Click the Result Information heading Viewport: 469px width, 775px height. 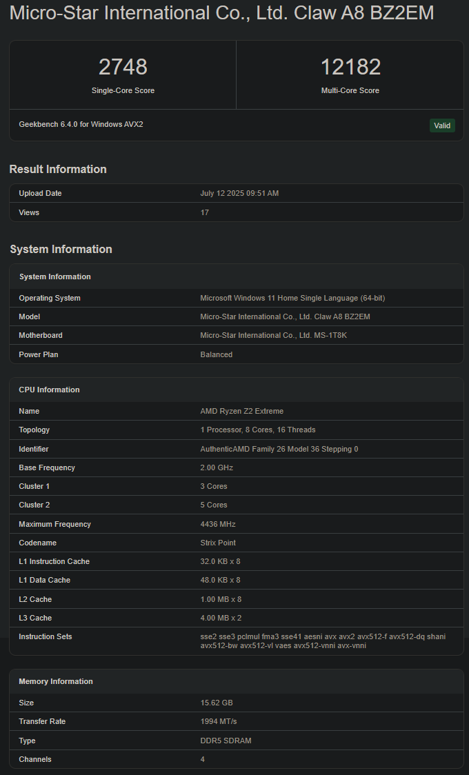point(58,169)
